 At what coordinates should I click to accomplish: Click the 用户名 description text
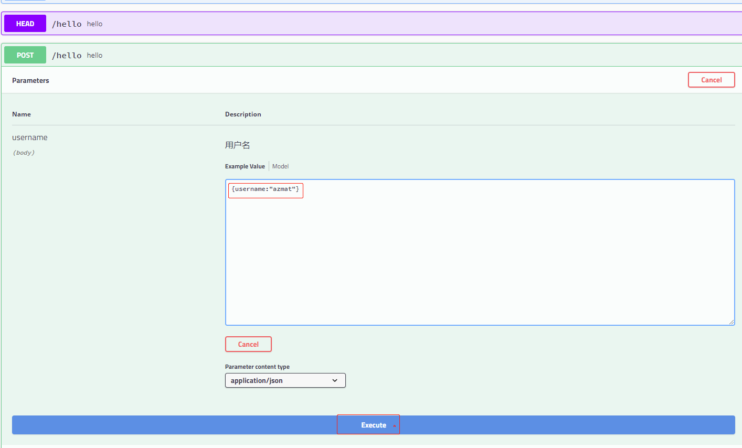click(x=238, y=145)
